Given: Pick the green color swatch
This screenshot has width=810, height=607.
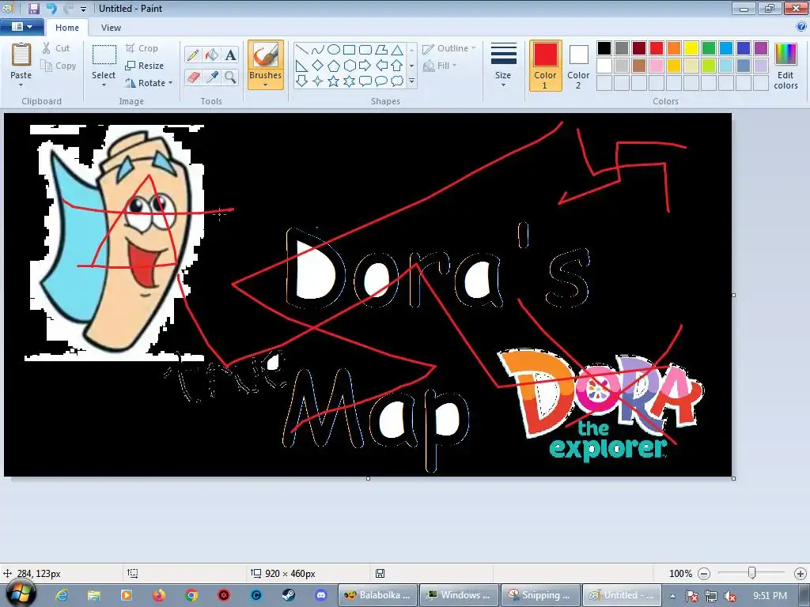Looking at the screenshot, I should (x=708, y=48).
